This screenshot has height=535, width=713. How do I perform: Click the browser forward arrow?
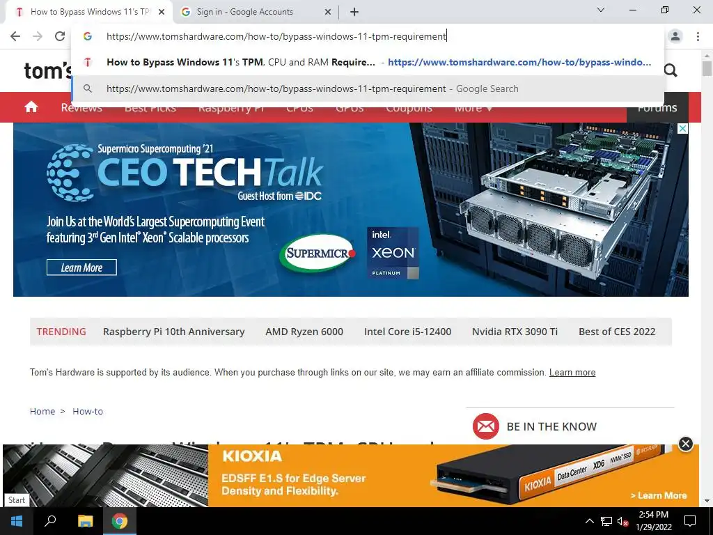point(38,36)
